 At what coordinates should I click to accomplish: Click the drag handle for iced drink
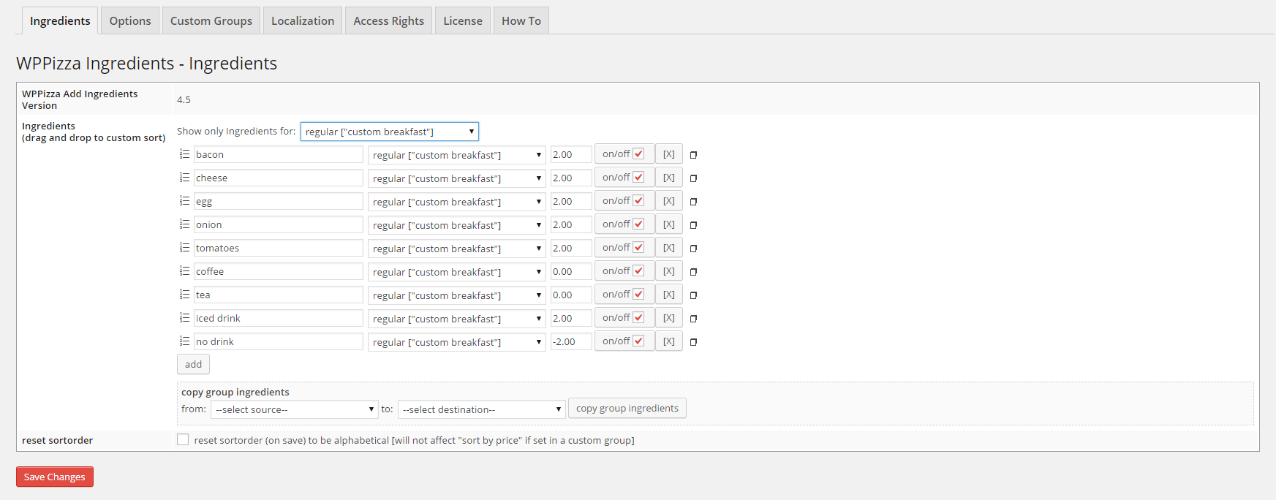(184, 318)
